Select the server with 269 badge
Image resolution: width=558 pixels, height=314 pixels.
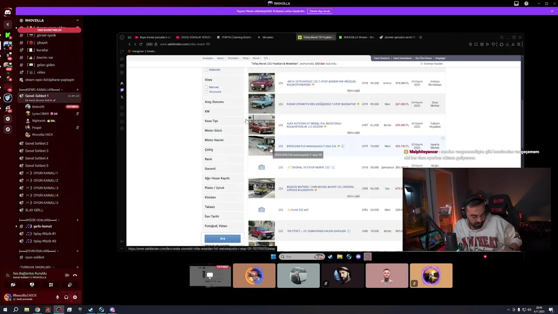tap(8, 65)
